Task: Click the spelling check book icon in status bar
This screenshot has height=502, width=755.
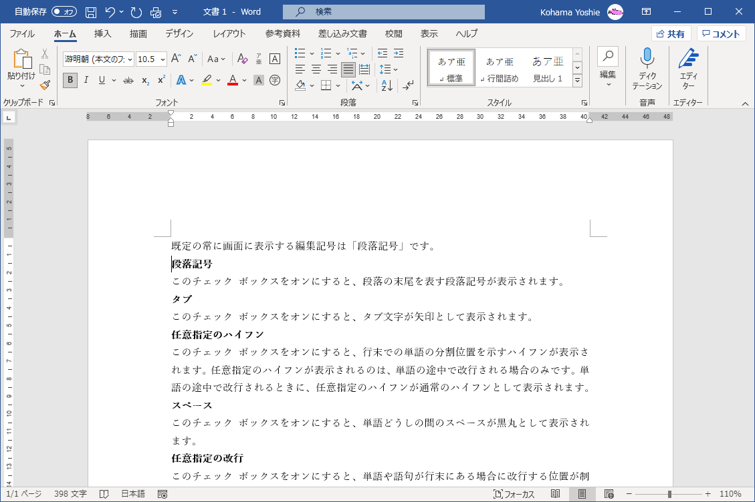Action: [104, 494]
